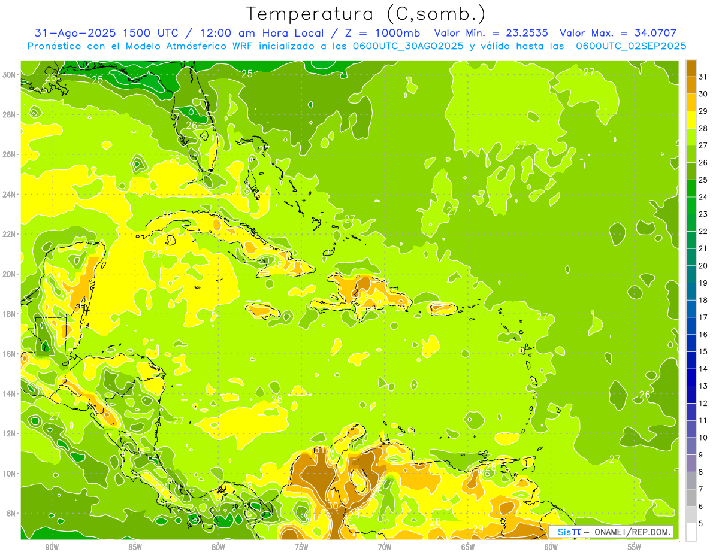Click the '10N' latitude axis label
Viewport: 719px width, 555px height.
[10, 474]
